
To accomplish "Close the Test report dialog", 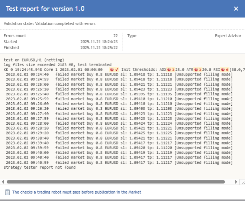I will (x=236, y=9).
